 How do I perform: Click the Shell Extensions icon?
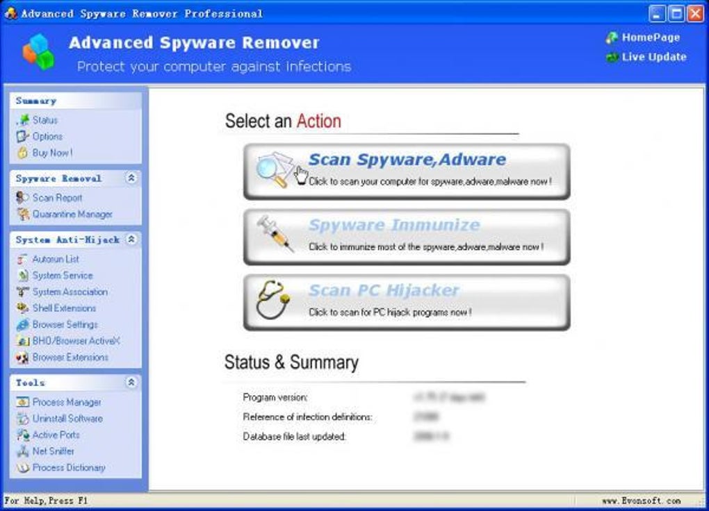23,308
